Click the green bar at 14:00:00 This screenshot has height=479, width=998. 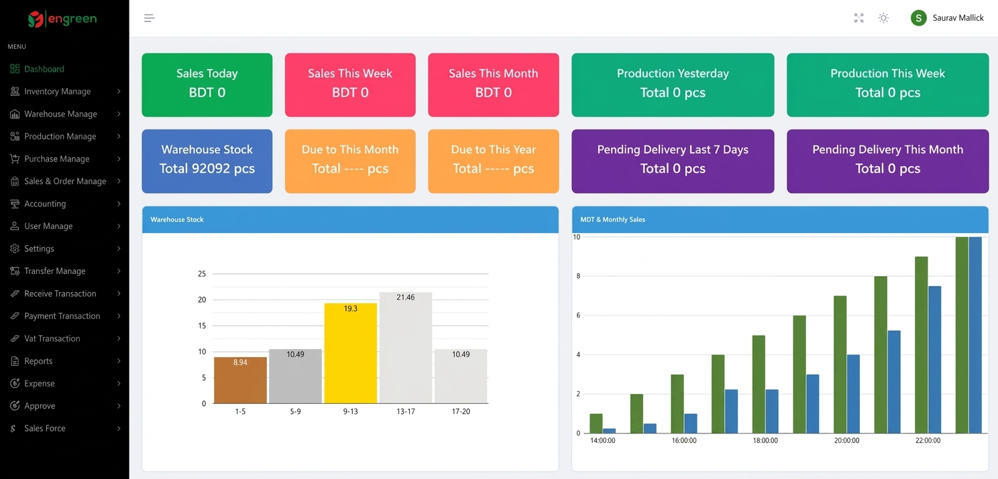(596, 423)
